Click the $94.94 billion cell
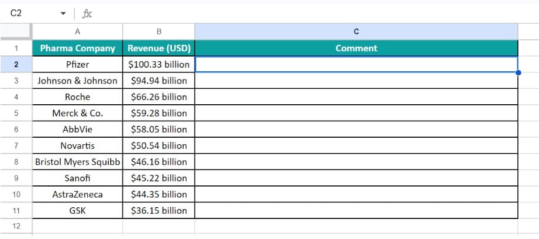 159,81
